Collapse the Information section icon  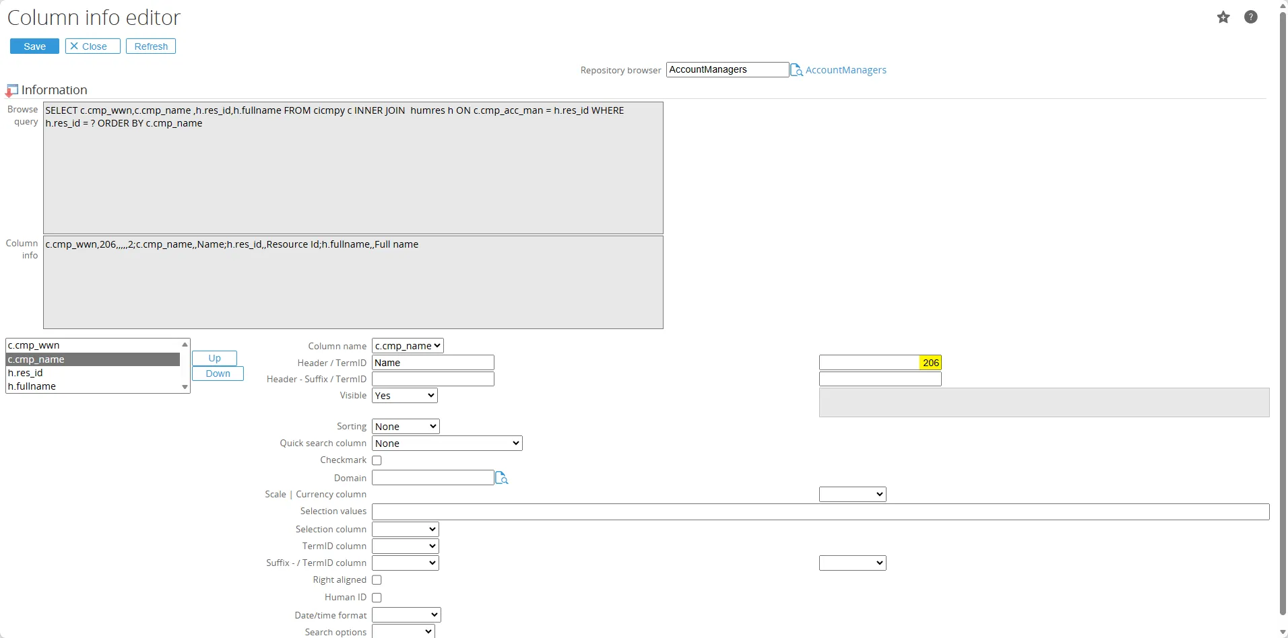11,91
